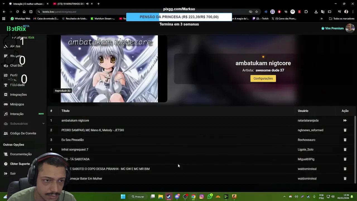
Task: Reload the botrix.live page
Action: [17, 12]
